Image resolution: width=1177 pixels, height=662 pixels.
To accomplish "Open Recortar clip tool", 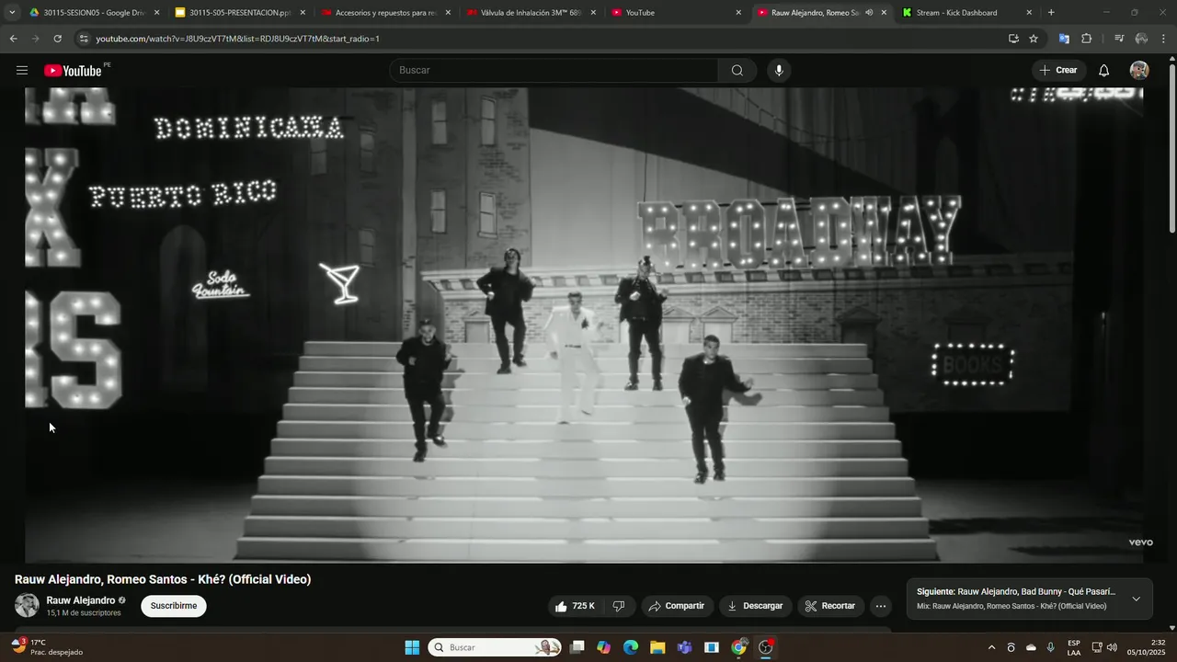I will coord(830,606).
